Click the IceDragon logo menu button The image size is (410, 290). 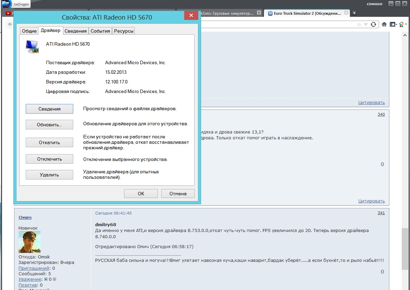tap(16, 4)
